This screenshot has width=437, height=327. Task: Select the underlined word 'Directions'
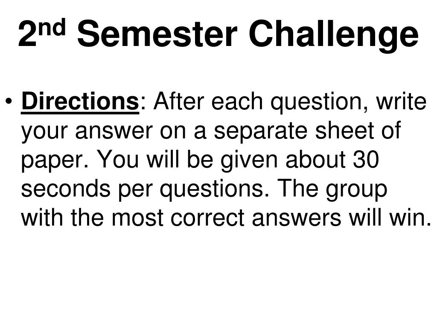pyautogui.click(x=80, y=101)
